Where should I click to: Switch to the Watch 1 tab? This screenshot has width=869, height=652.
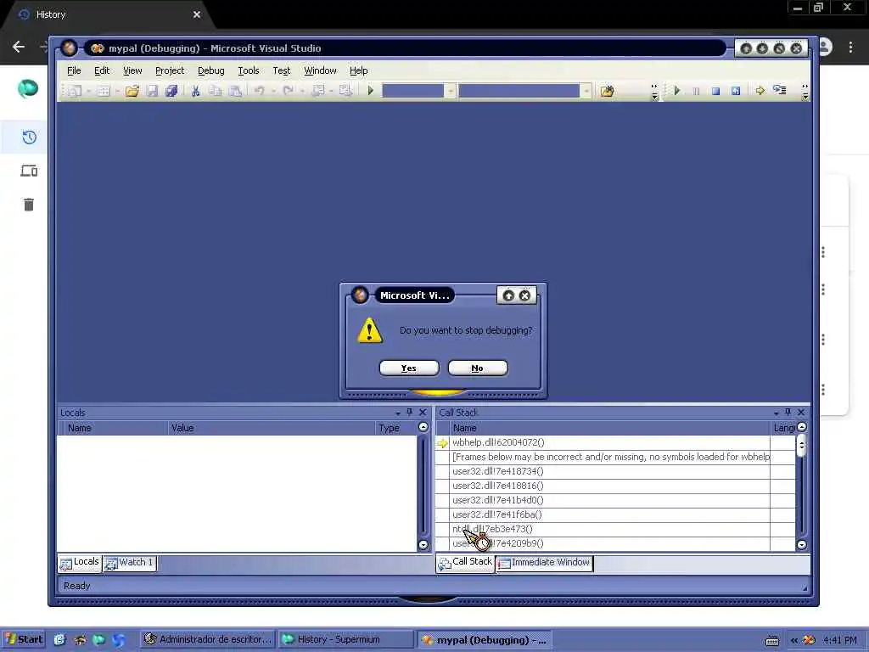point(130,563)
